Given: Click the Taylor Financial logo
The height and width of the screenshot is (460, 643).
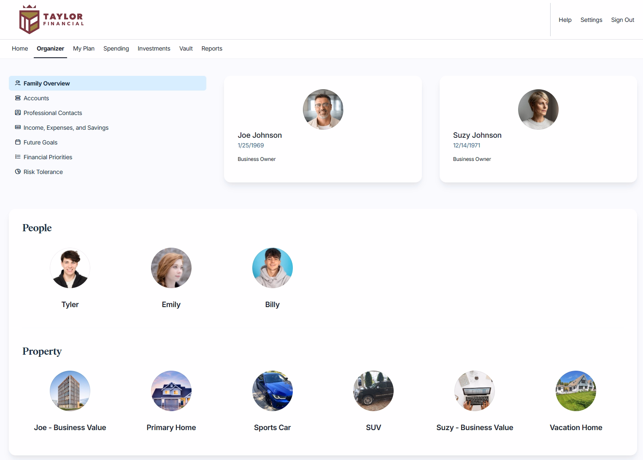Looking at the screenshot, I should point(51,19).
